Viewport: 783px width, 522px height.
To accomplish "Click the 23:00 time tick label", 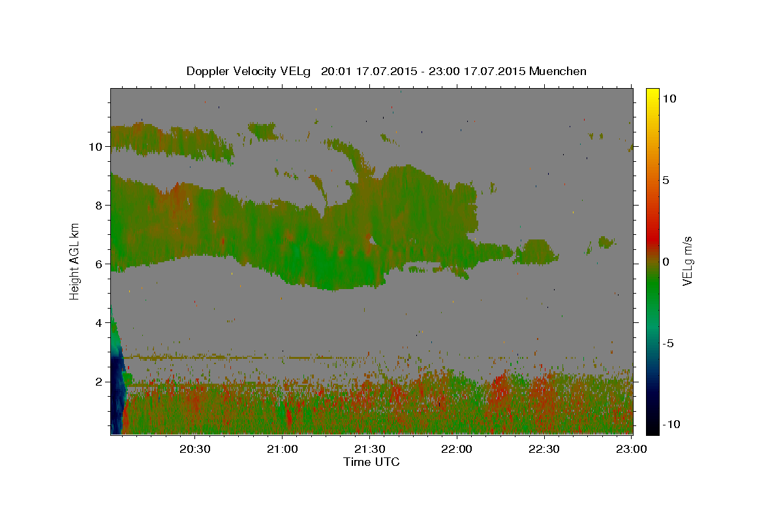I will tap(631, 449).
